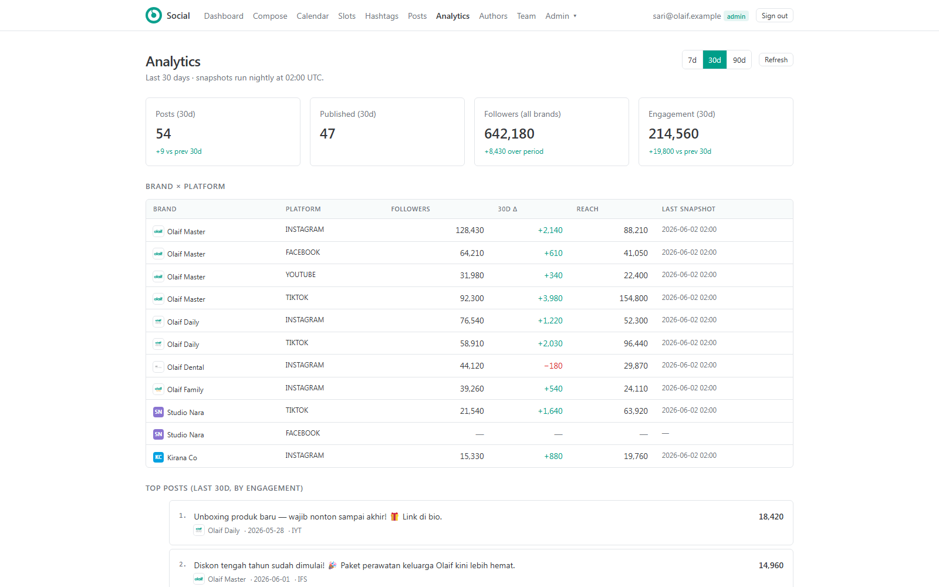Click the sari@olaif.example account email
The height and width of the screenshot is (587, 939).
[x=687, y=16]
